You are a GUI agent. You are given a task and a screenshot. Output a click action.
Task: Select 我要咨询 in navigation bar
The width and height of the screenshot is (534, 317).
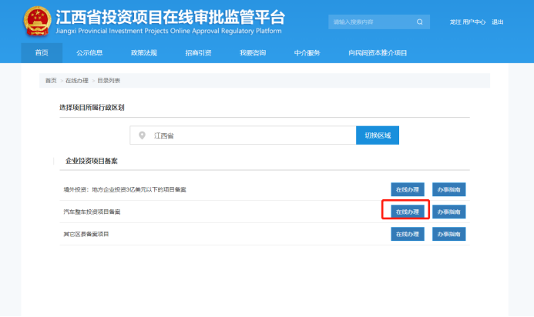(252, 52)
